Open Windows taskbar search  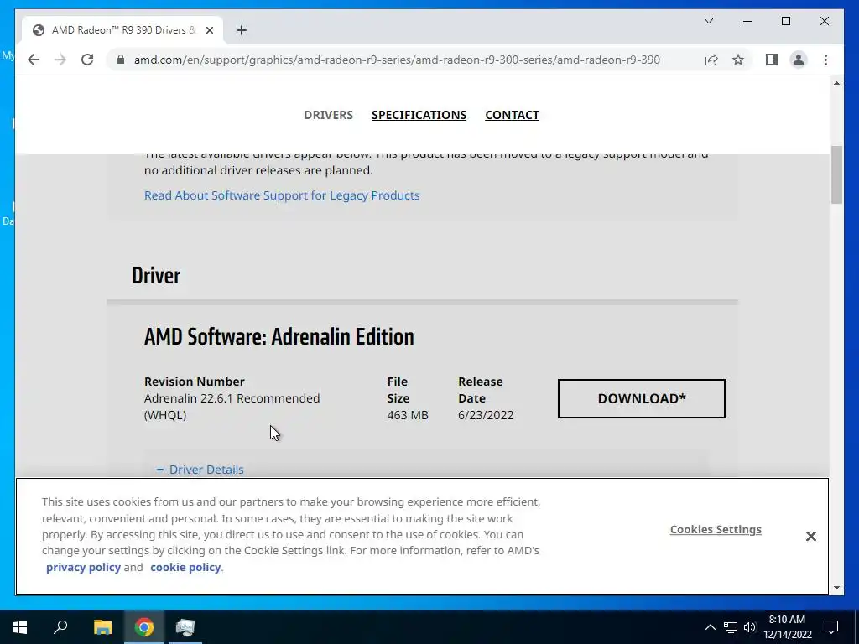point(60,627)
